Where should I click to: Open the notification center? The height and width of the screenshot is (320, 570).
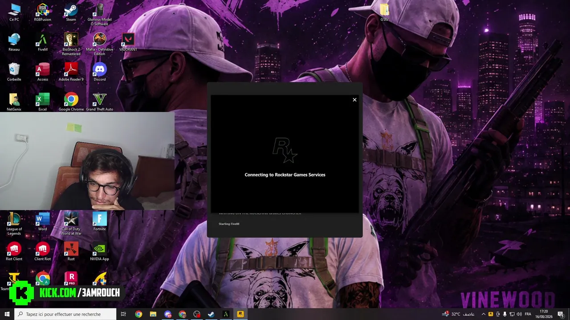tap(560, 314)
